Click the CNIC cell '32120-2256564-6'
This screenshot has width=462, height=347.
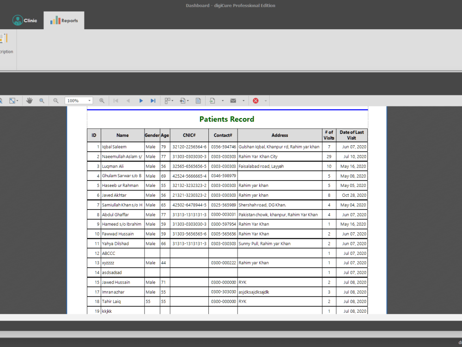click(189, 147)
